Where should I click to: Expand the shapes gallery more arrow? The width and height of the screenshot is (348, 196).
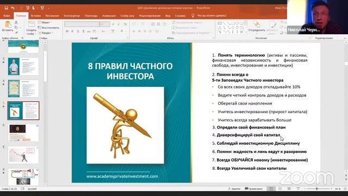click(x=246, y=33)
